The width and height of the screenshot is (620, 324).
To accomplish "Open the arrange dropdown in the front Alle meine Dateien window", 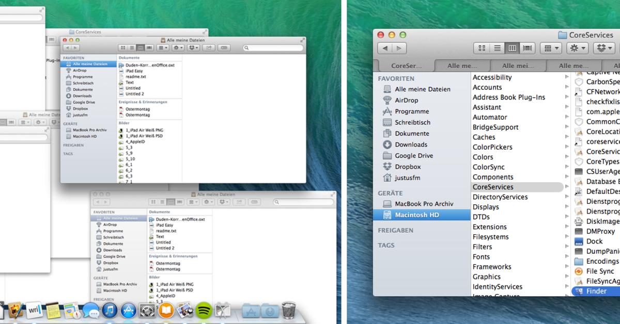I will [x=163, y=47].
